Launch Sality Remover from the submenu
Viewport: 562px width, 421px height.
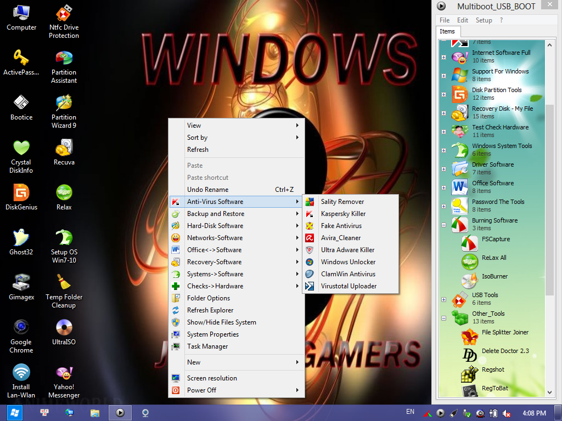pyautogui.click(x=351, y=202)
